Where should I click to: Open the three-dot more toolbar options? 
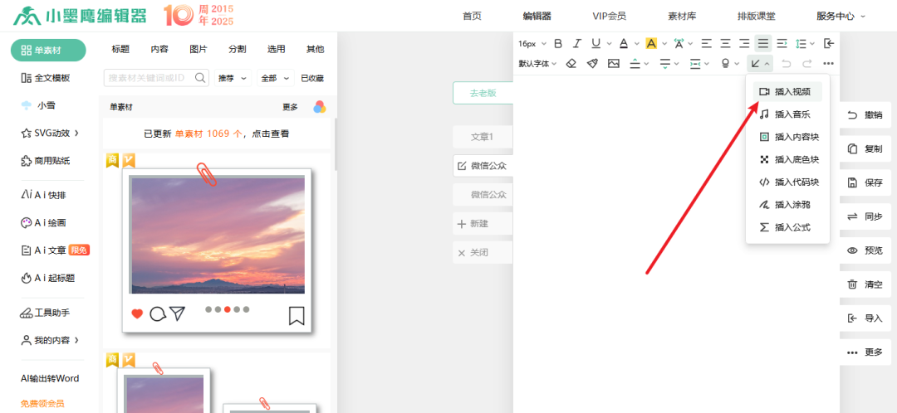(x=828, y=63)
